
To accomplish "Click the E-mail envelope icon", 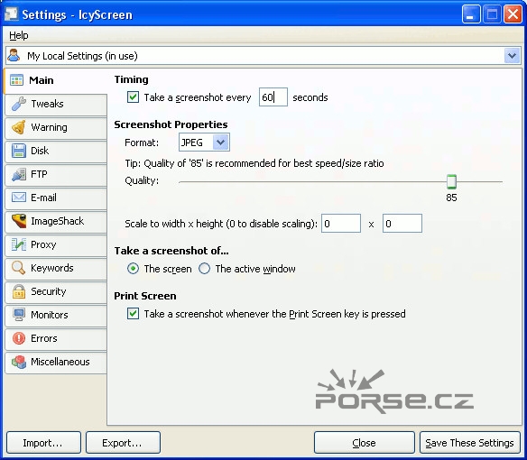I will click(x=19, y=198).
